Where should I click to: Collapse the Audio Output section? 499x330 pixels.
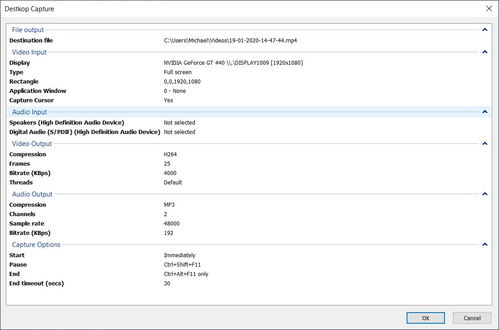pyautogui.click(x=485, y=194)
